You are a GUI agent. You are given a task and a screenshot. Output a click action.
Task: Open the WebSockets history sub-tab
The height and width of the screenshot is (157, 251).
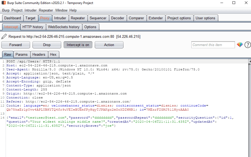coord(64,27)
